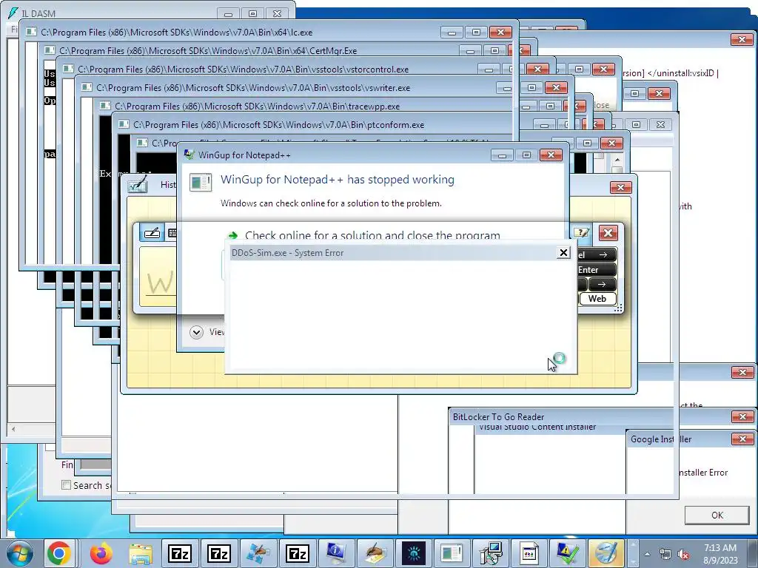Open Firefox from the taskbar
The image size is (758, 568).
(101, 553)
